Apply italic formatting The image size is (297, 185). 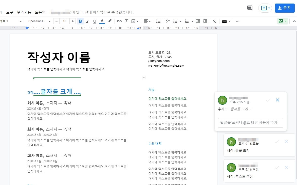(88, 21)
